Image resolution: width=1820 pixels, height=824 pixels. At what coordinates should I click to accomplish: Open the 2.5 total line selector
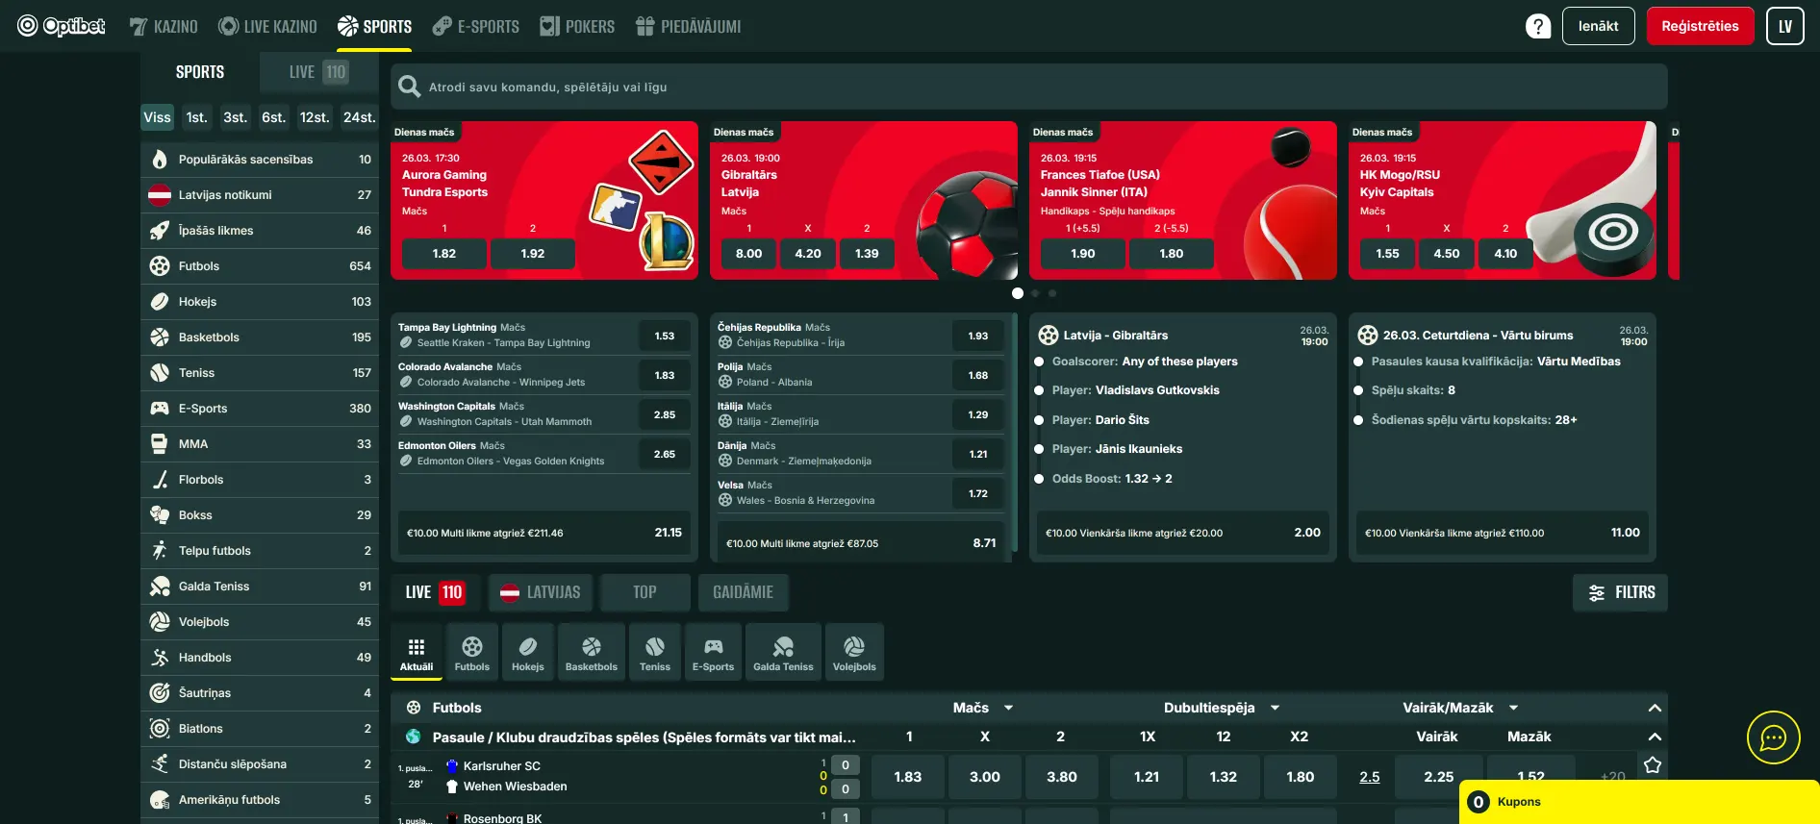pyautogui.click(x=1370, y=777)
